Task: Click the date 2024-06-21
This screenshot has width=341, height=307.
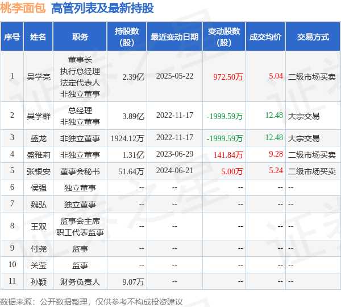Action: point(174,170)
